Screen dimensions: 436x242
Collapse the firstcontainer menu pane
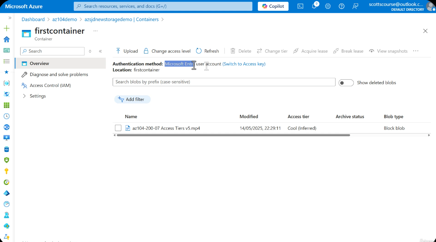coord(100,51)
